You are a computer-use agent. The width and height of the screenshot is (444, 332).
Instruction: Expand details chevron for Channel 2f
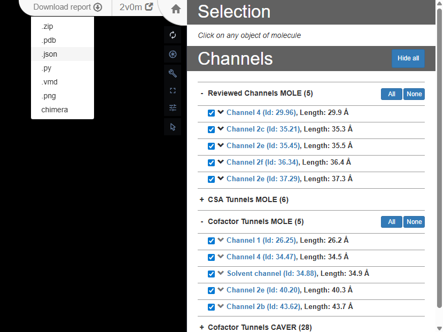click(x=220, y=162)
